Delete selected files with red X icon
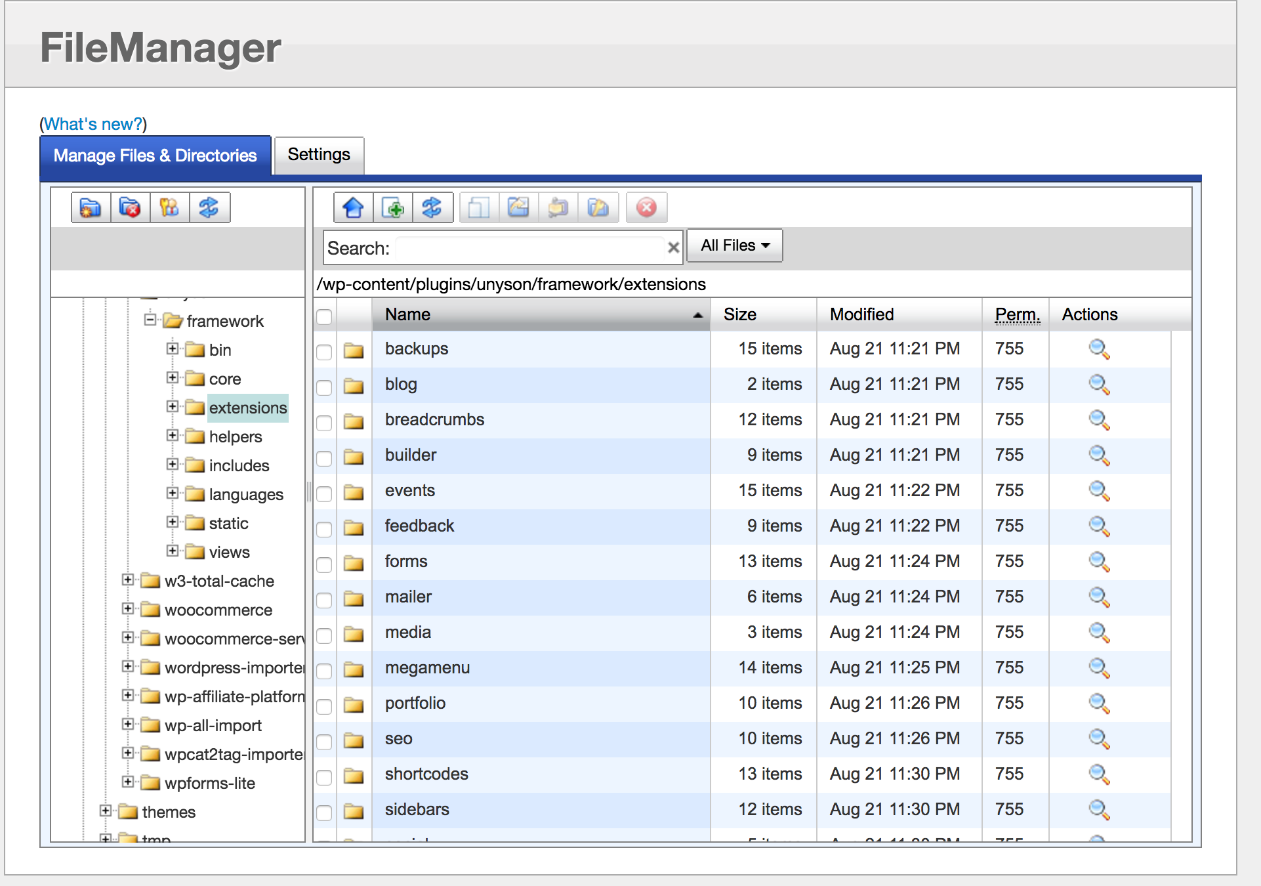This screenshot has height=886, width=1261. click(x=646, y=207)
